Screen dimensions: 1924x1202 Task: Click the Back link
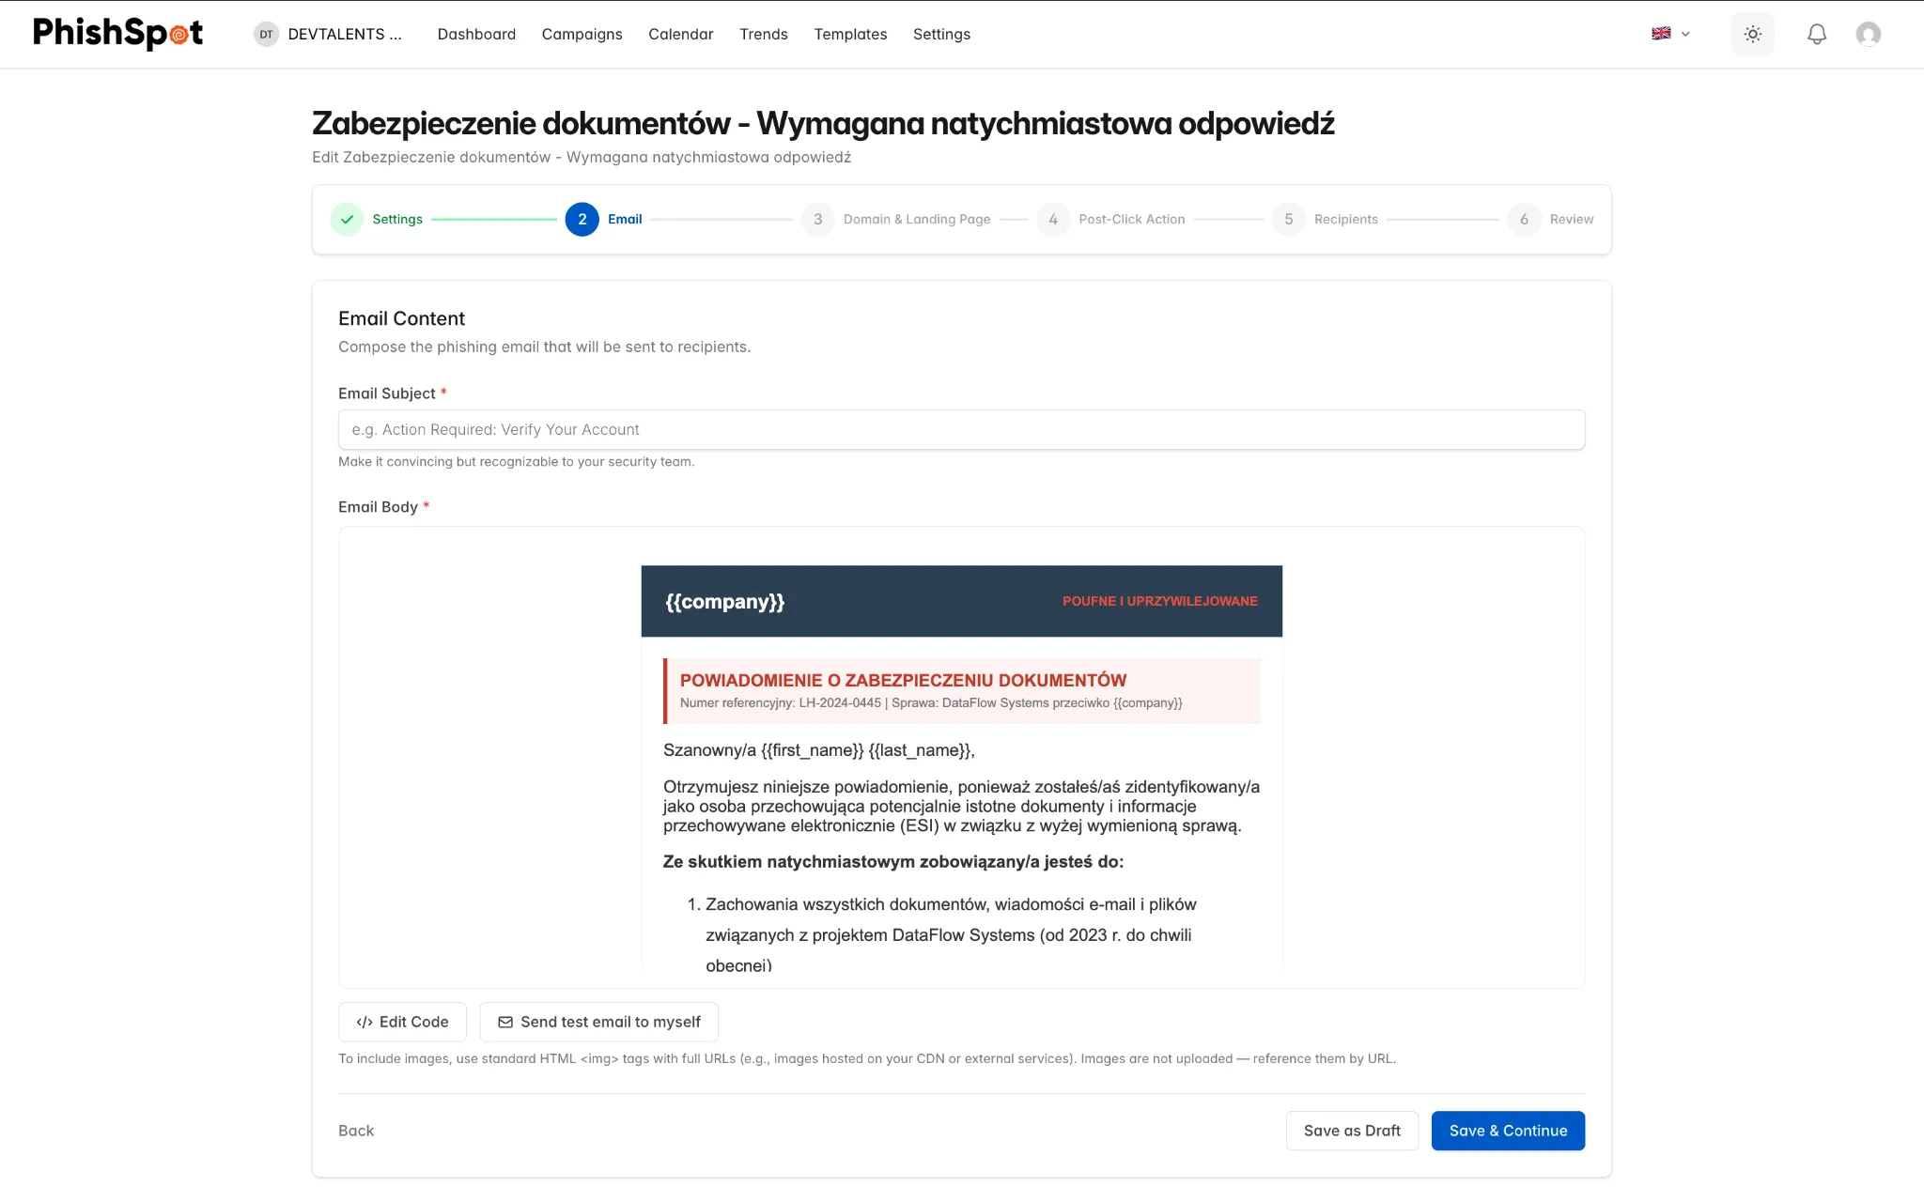356,1131
